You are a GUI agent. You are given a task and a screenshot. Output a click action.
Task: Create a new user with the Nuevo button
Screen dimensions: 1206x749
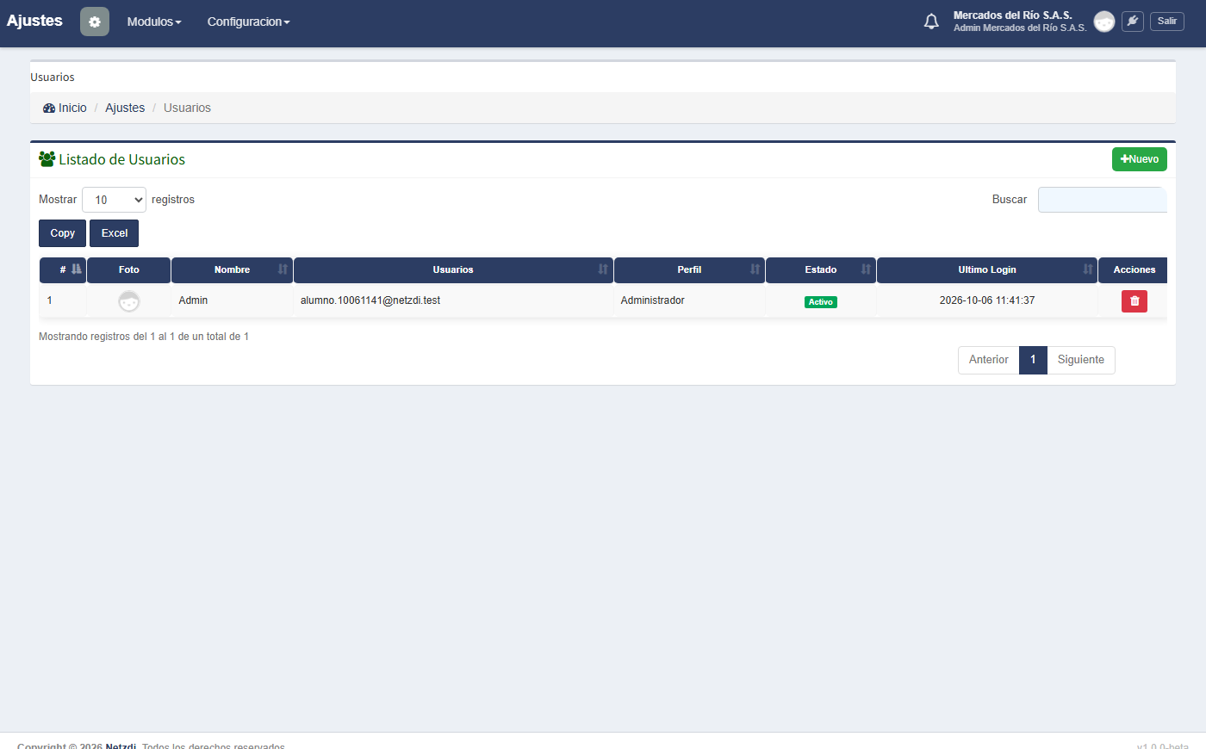1140,159
